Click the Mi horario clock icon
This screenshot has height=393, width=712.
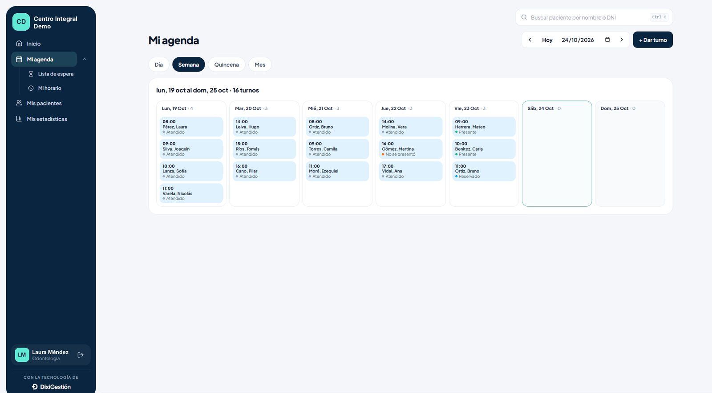click(31, 88)
